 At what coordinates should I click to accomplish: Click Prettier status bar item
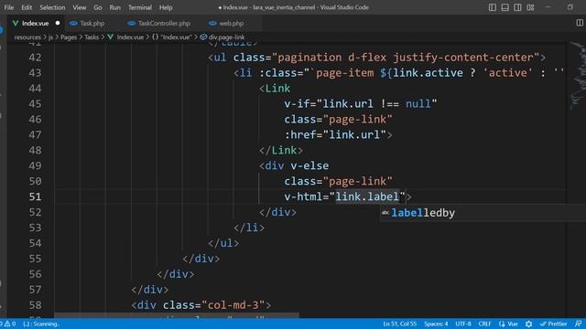tap(553, 324)
